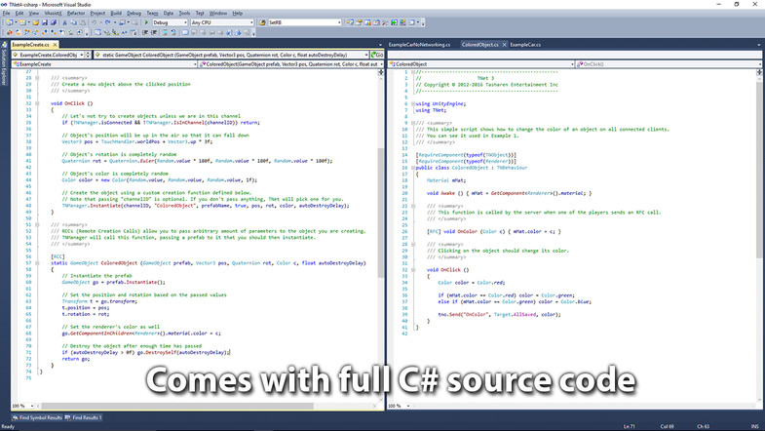Collapse the public class ColoredObject region

pos(413,168)
